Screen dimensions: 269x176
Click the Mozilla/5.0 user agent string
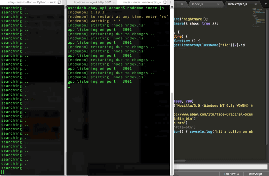click(x=213, y=105)
